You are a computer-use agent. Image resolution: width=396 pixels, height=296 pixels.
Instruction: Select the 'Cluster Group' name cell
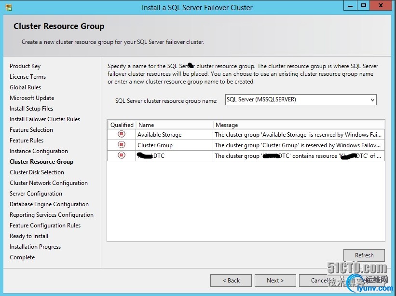[174, 145]
